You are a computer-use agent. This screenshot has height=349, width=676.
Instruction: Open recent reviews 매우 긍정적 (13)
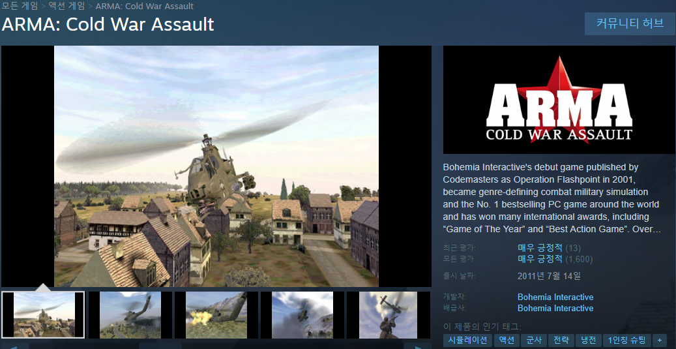(x=550, y=248)
